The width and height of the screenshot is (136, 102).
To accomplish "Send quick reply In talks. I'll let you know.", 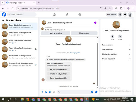I will click(x=58, y=74).
